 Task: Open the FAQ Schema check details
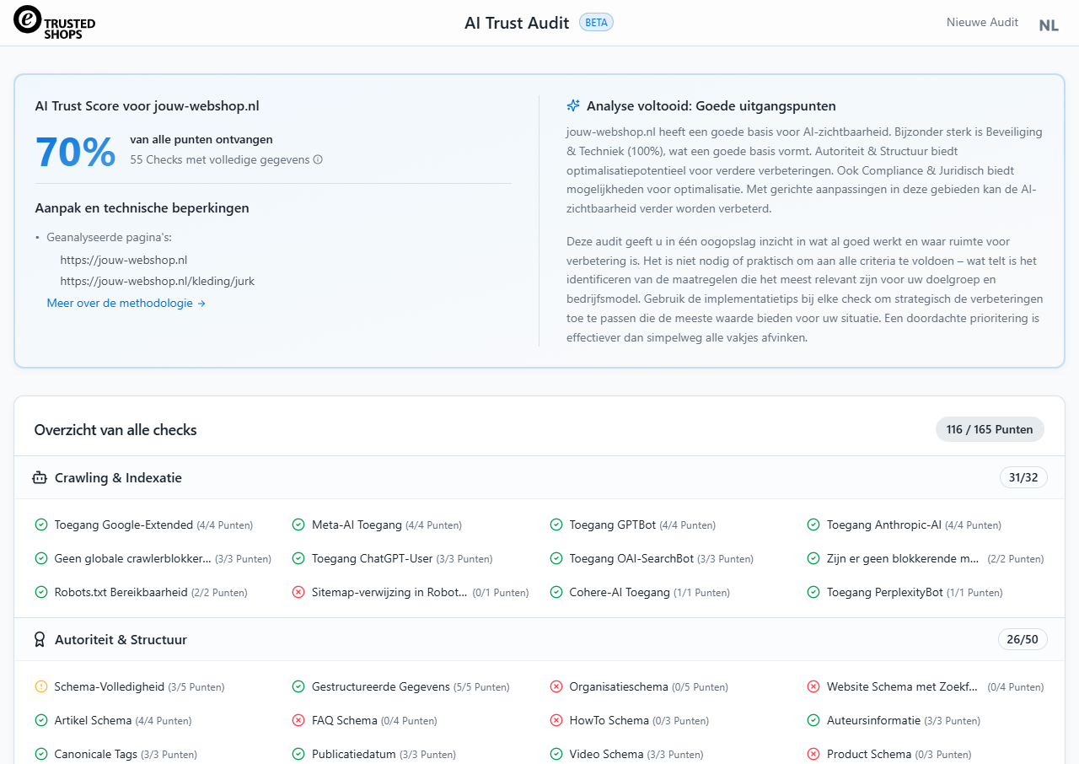(344, 721)
